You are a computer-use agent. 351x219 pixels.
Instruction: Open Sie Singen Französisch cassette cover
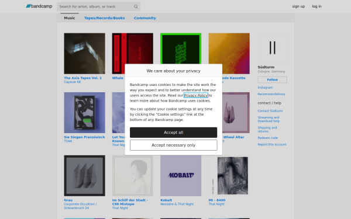[x=84, y=113]
